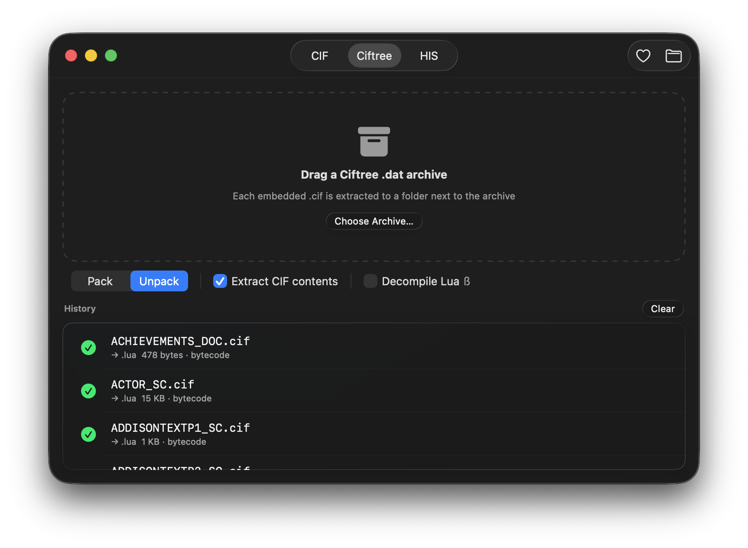Click the '478 bytes · bytecode' detail text
This screenshot has height=548, width=748.
point(185,355)
